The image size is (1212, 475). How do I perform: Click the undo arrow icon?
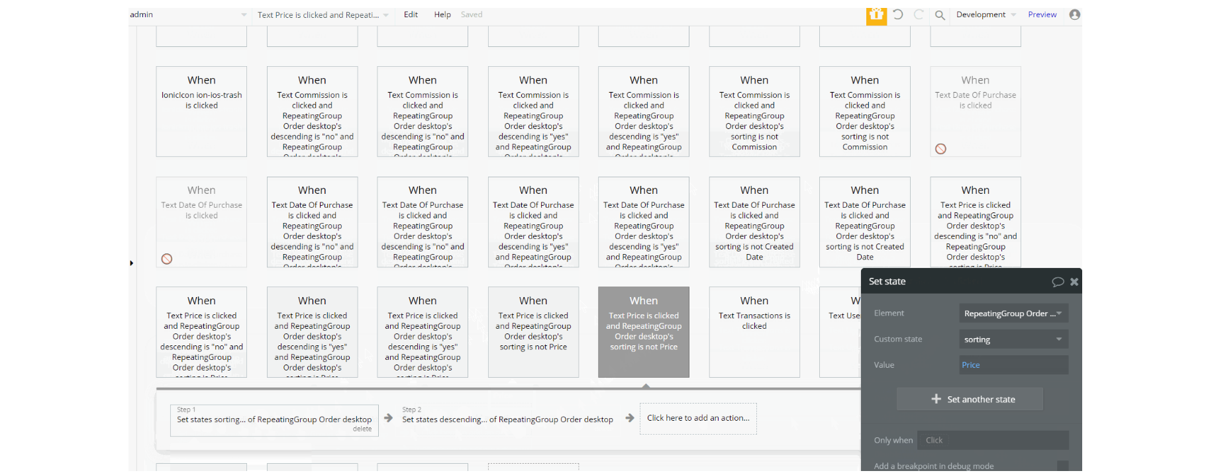point(897,14)
